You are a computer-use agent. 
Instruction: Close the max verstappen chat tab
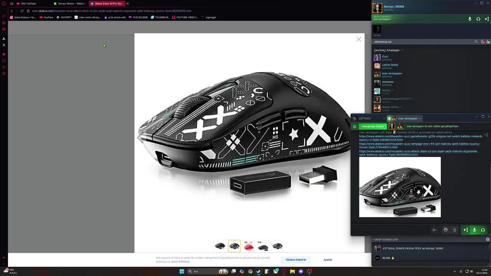[420, 118]
